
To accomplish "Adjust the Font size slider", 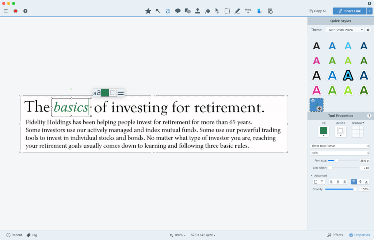I will (336, 161).
